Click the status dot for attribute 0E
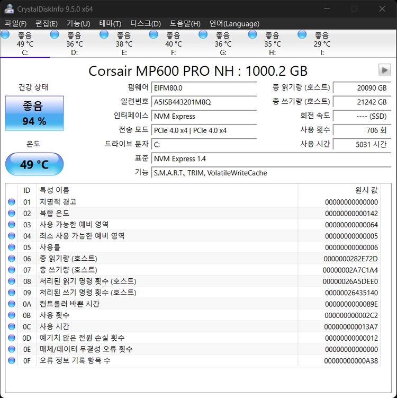397x398 pixels. tap(12, 349)
